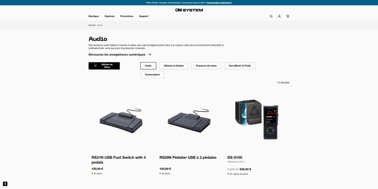Open the Boutique menu
378x189 pixels.
(94, 16)
